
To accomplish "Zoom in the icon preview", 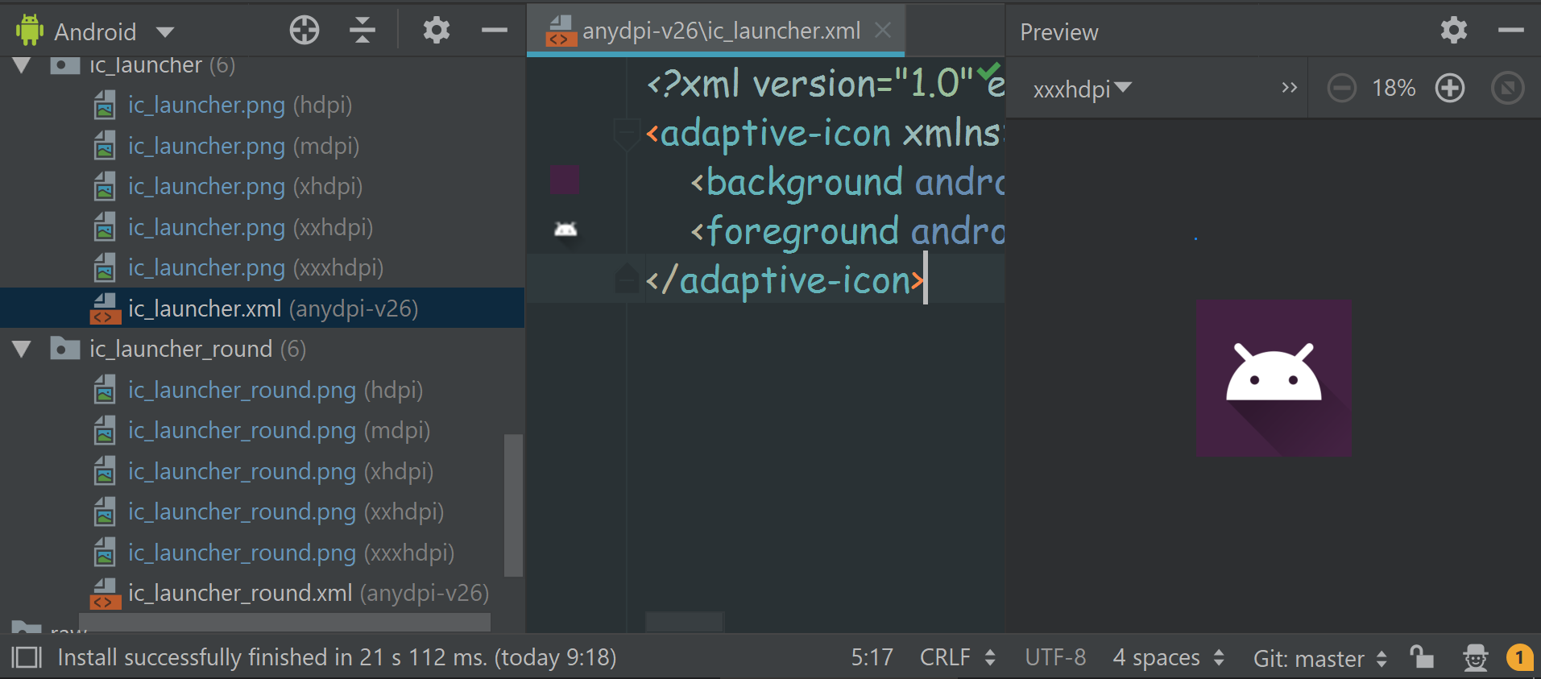I will click(1449, 88).
